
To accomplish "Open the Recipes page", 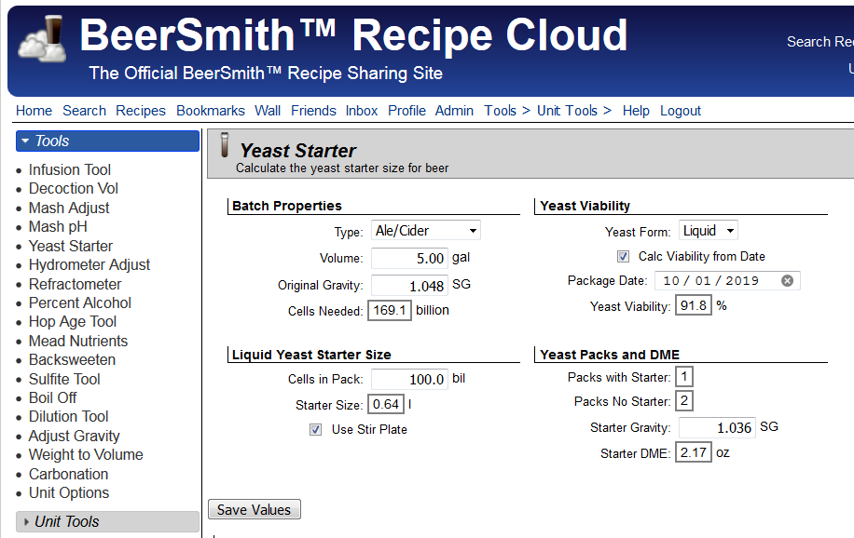I will coord(141,111).
